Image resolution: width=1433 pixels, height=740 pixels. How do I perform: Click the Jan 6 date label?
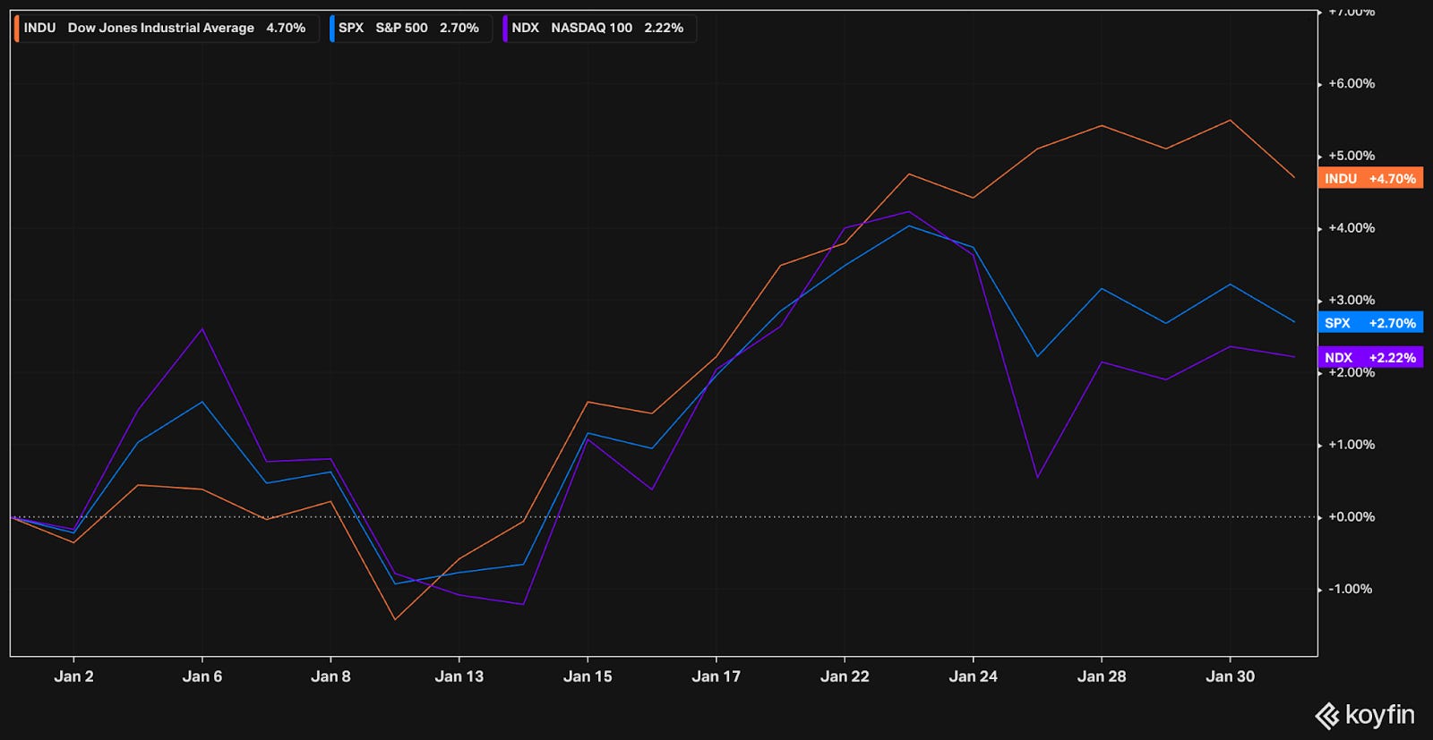(202, 676)
